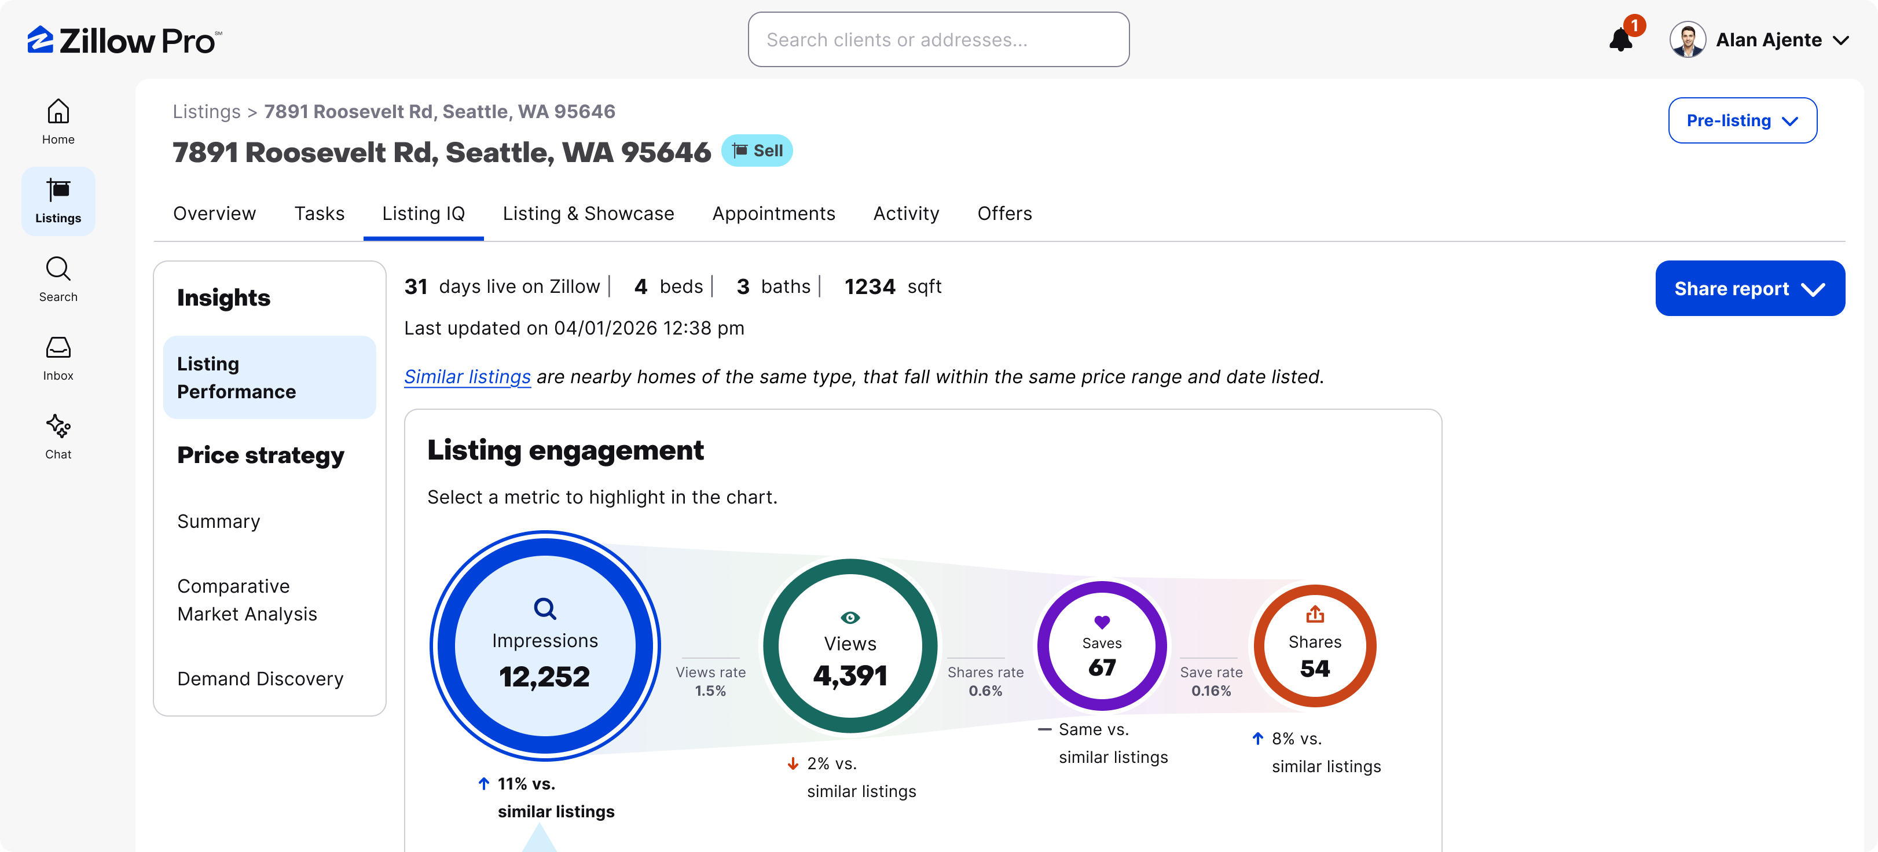Select the magnifier icon in Impressions circle
1878x852 pixels.
545,608
